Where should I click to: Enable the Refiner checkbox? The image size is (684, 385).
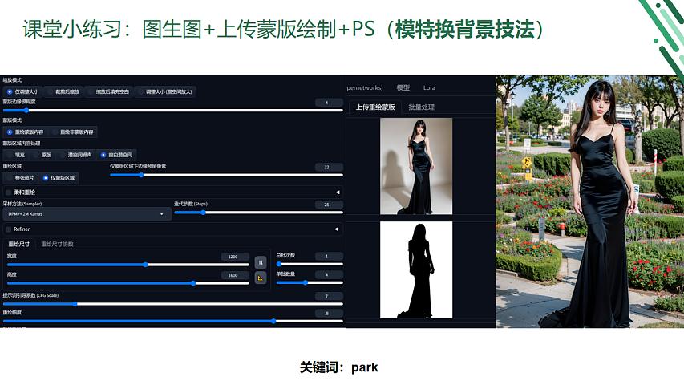pyautogui.click(x=8, y=229)
